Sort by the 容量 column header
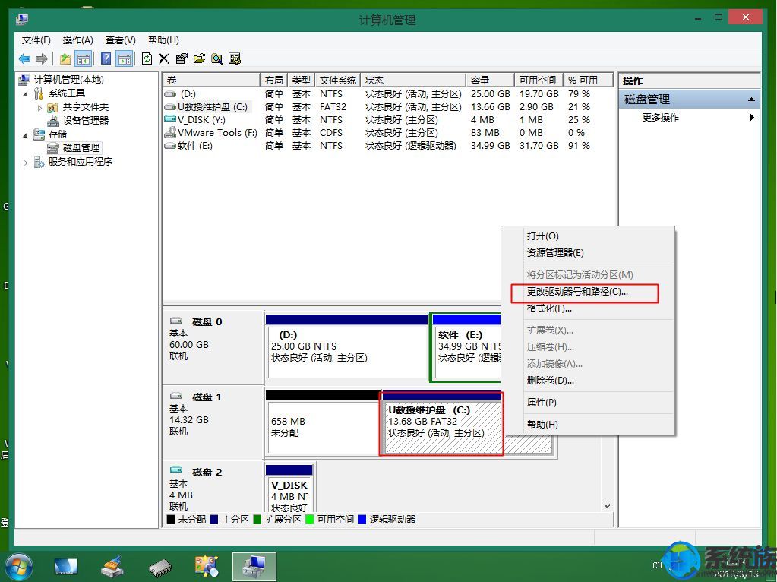The width and height of the screenshot is (777, 582). pyautogui.click(x=490, y=81)
